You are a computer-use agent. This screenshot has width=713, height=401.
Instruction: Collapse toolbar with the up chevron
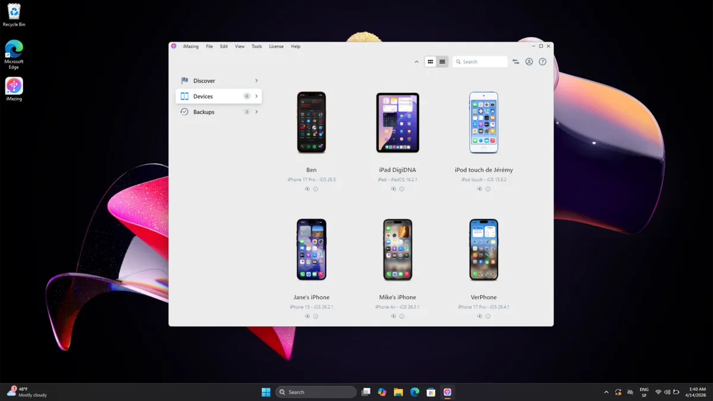(x=417, y=62)
